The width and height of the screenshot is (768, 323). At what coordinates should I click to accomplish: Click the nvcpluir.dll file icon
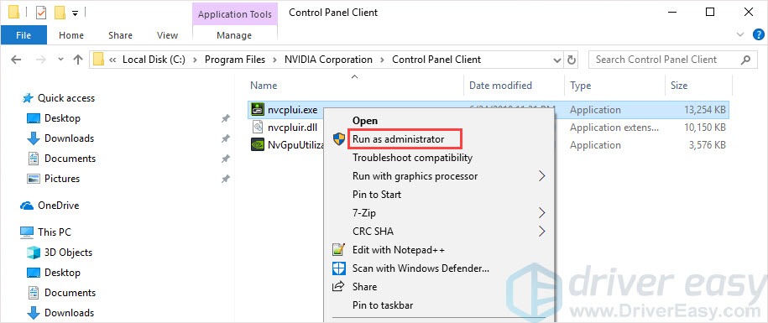tap(258, 128)
